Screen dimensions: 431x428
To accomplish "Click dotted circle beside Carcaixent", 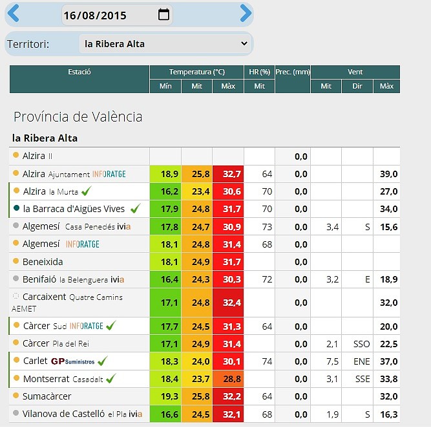I will tap(16, 296).
